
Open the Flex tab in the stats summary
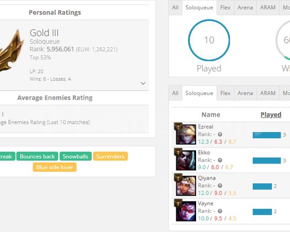pyautogui.click(x=225, y=8)
